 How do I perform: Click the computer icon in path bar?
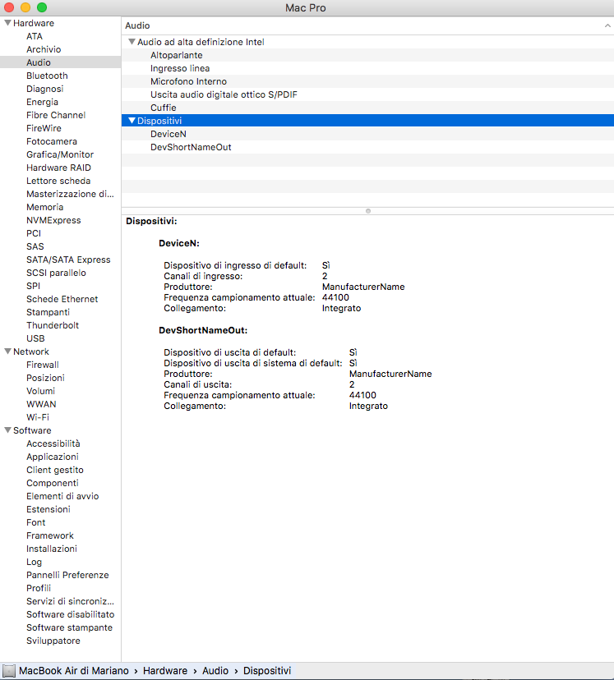[9, 671]
